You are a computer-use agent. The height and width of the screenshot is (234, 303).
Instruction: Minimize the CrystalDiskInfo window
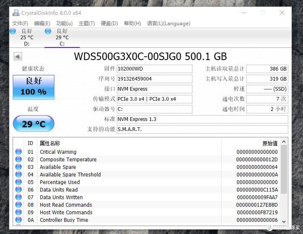click(244, 13)
